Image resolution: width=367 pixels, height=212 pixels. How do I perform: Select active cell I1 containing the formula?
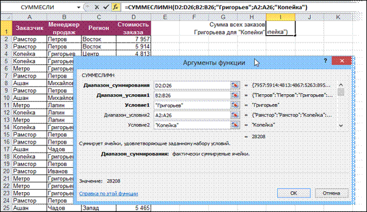[x=280, y=28]
